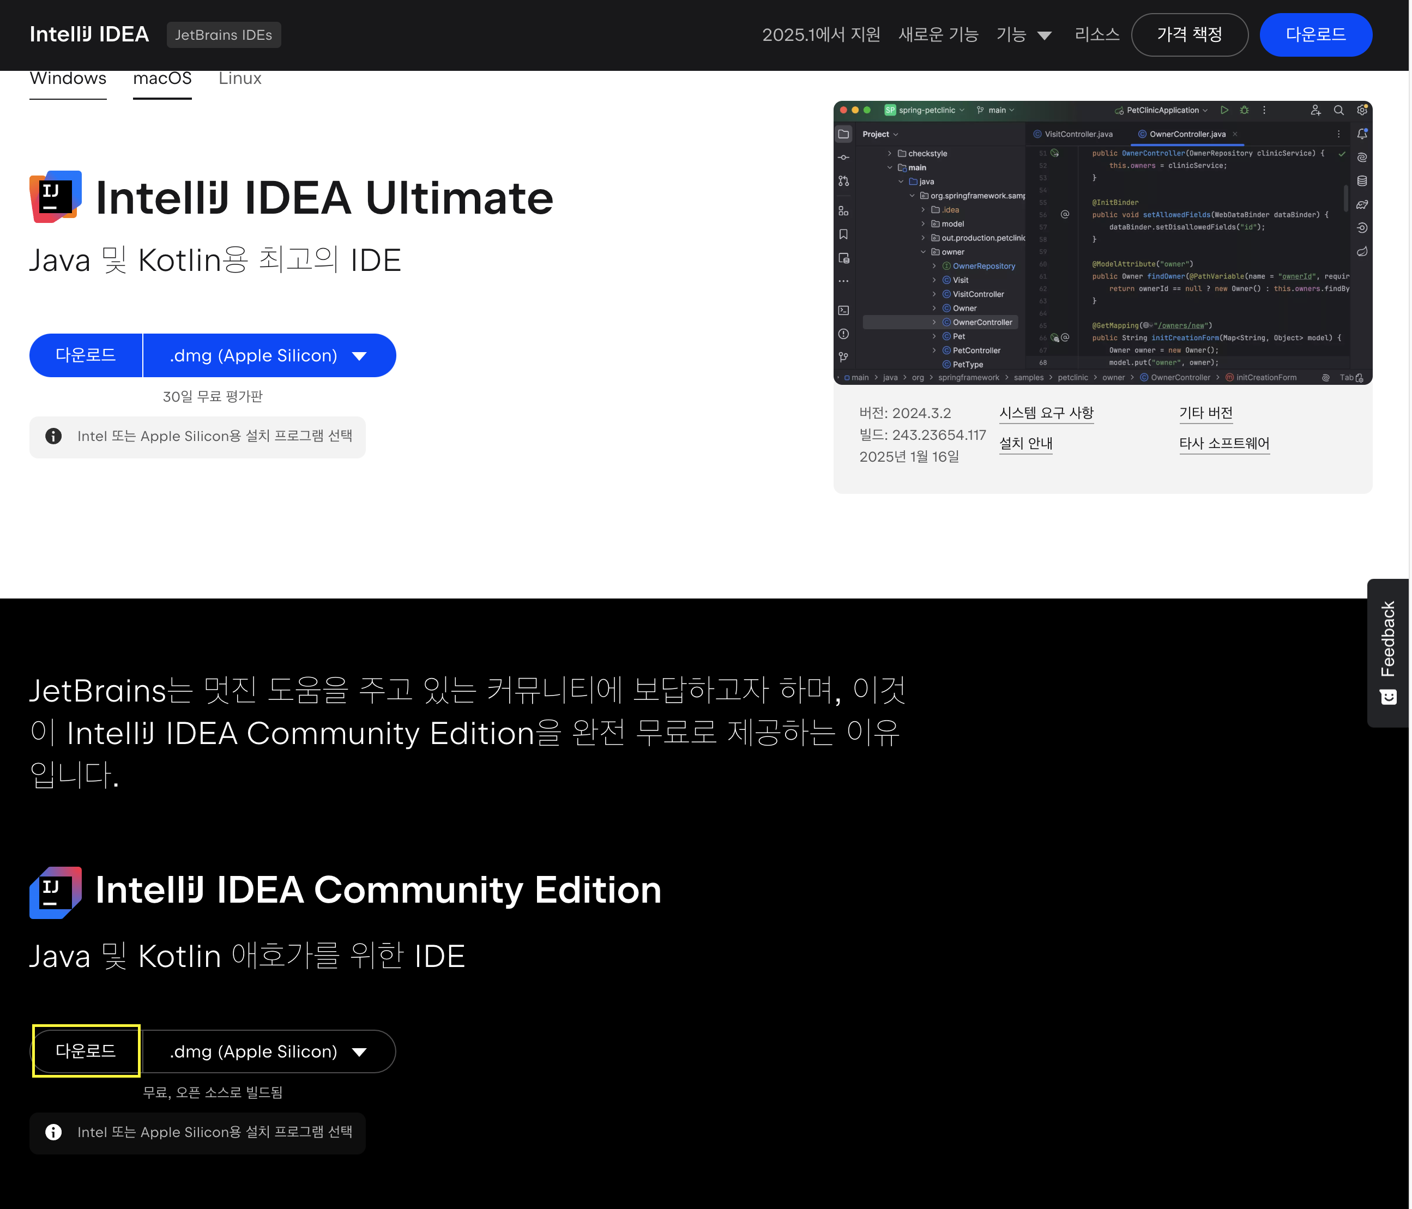Open the 기타 버전 link
Image resolution: width=1412 pixels, height=1209 pixels.
(x=1205, y=413)
